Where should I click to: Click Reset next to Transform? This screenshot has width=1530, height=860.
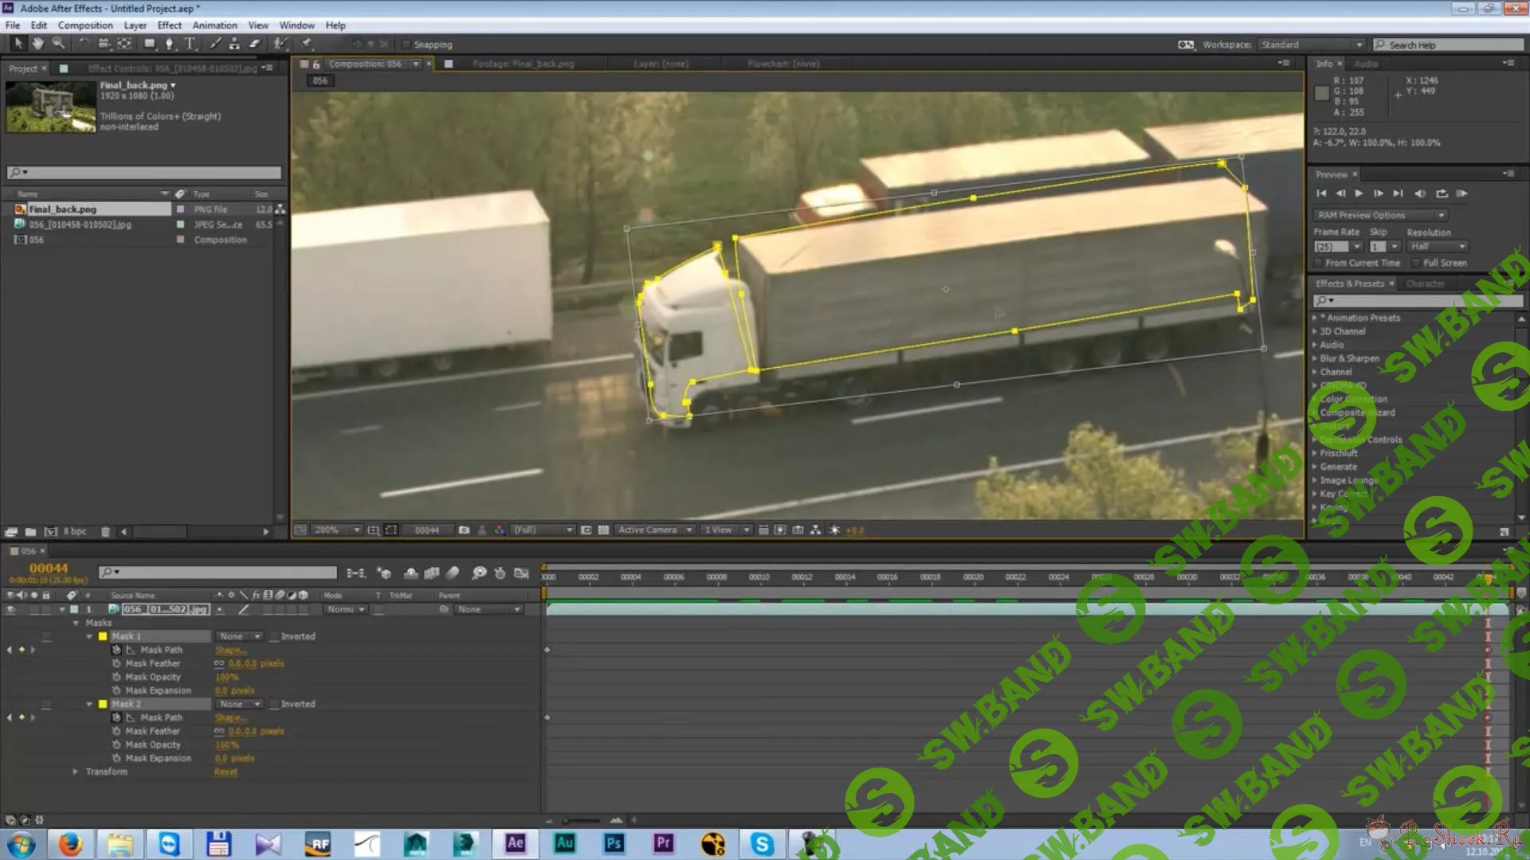pyautogui.click(x=226, y=772)
